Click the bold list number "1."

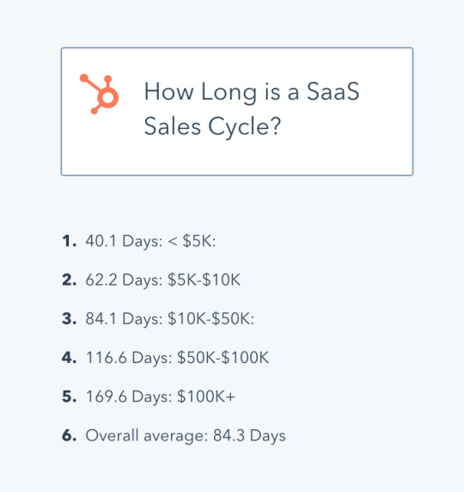[70, 242]
